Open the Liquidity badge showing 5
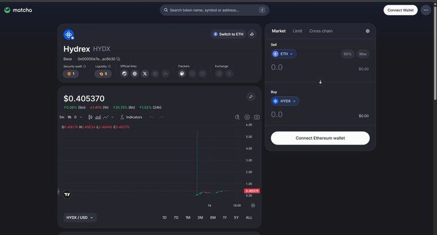Screen dimensions: 437x235 coord(103,74)
